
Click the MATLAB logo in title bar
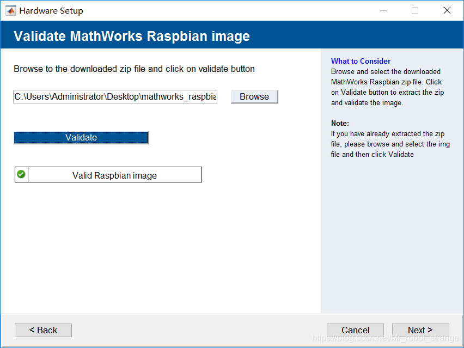click(11, 10)
